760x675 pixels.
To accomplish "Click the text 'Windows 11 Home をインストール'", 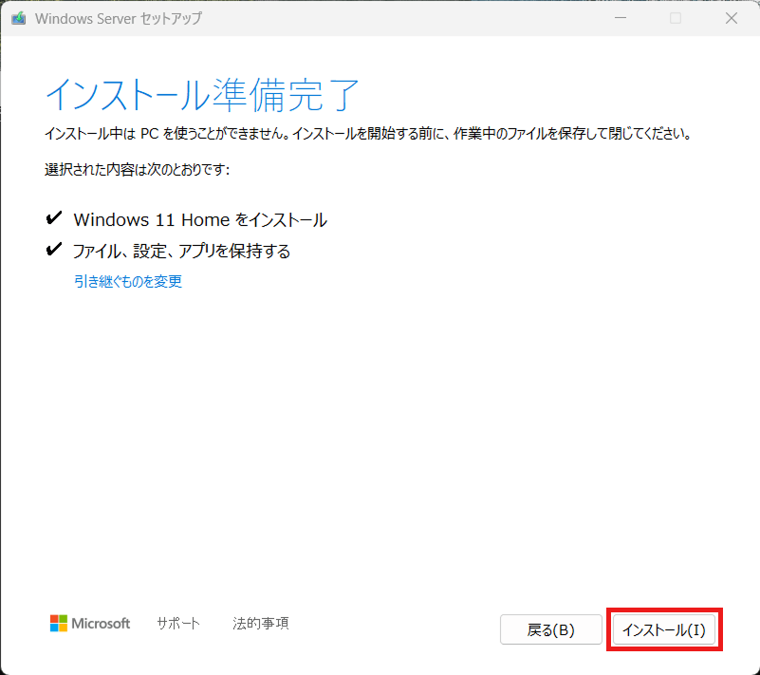I will 200,219.
